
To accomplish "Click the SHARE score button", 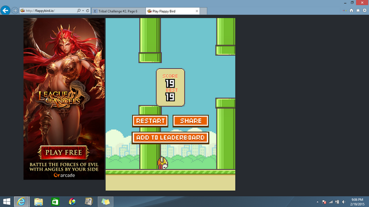I will (x=191, y=121).
